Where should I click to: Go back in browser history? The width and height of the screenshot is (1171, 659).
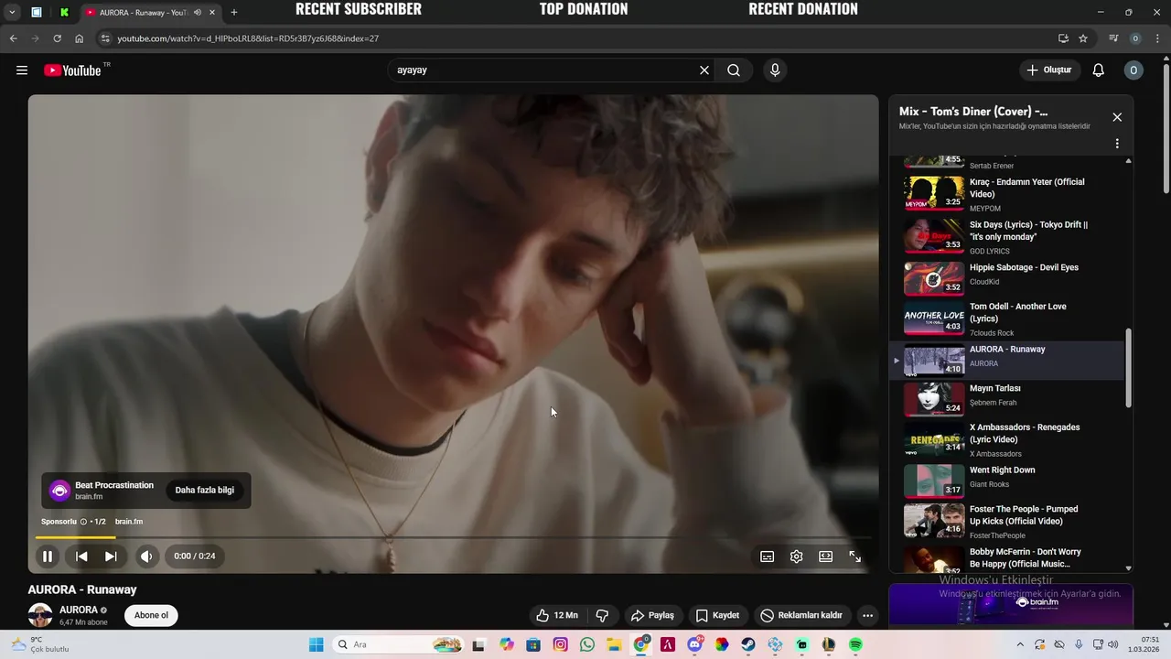coord(13,38)
